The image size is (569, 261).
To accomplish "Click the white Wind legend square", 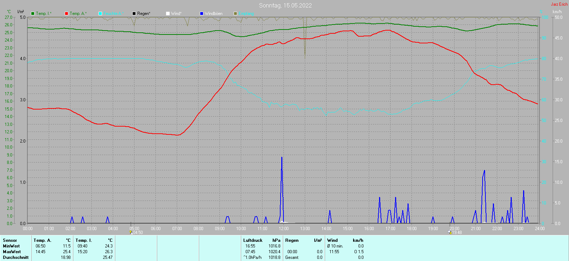I will [168, 14].
